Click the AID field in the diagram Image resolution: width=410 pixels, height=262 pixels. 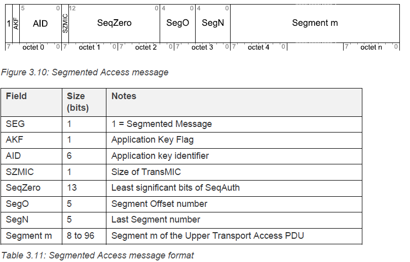[x=40, y=23]
